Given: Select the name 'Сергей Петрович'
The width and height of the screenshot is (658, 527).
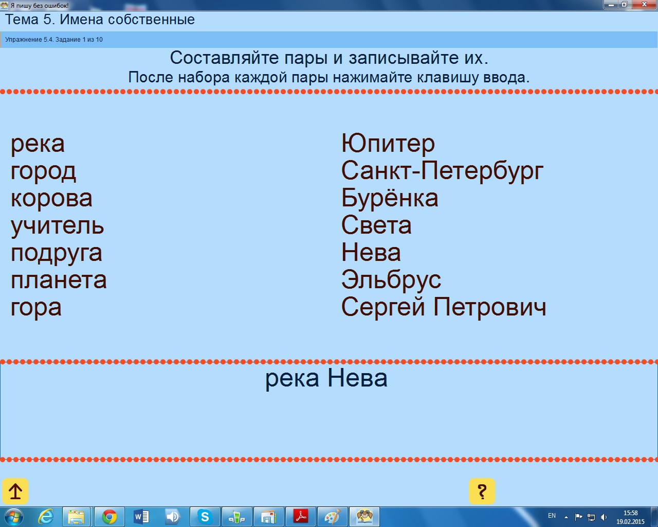Looking at the screenshot, I should pyautogui.click(x=443, y=307).
